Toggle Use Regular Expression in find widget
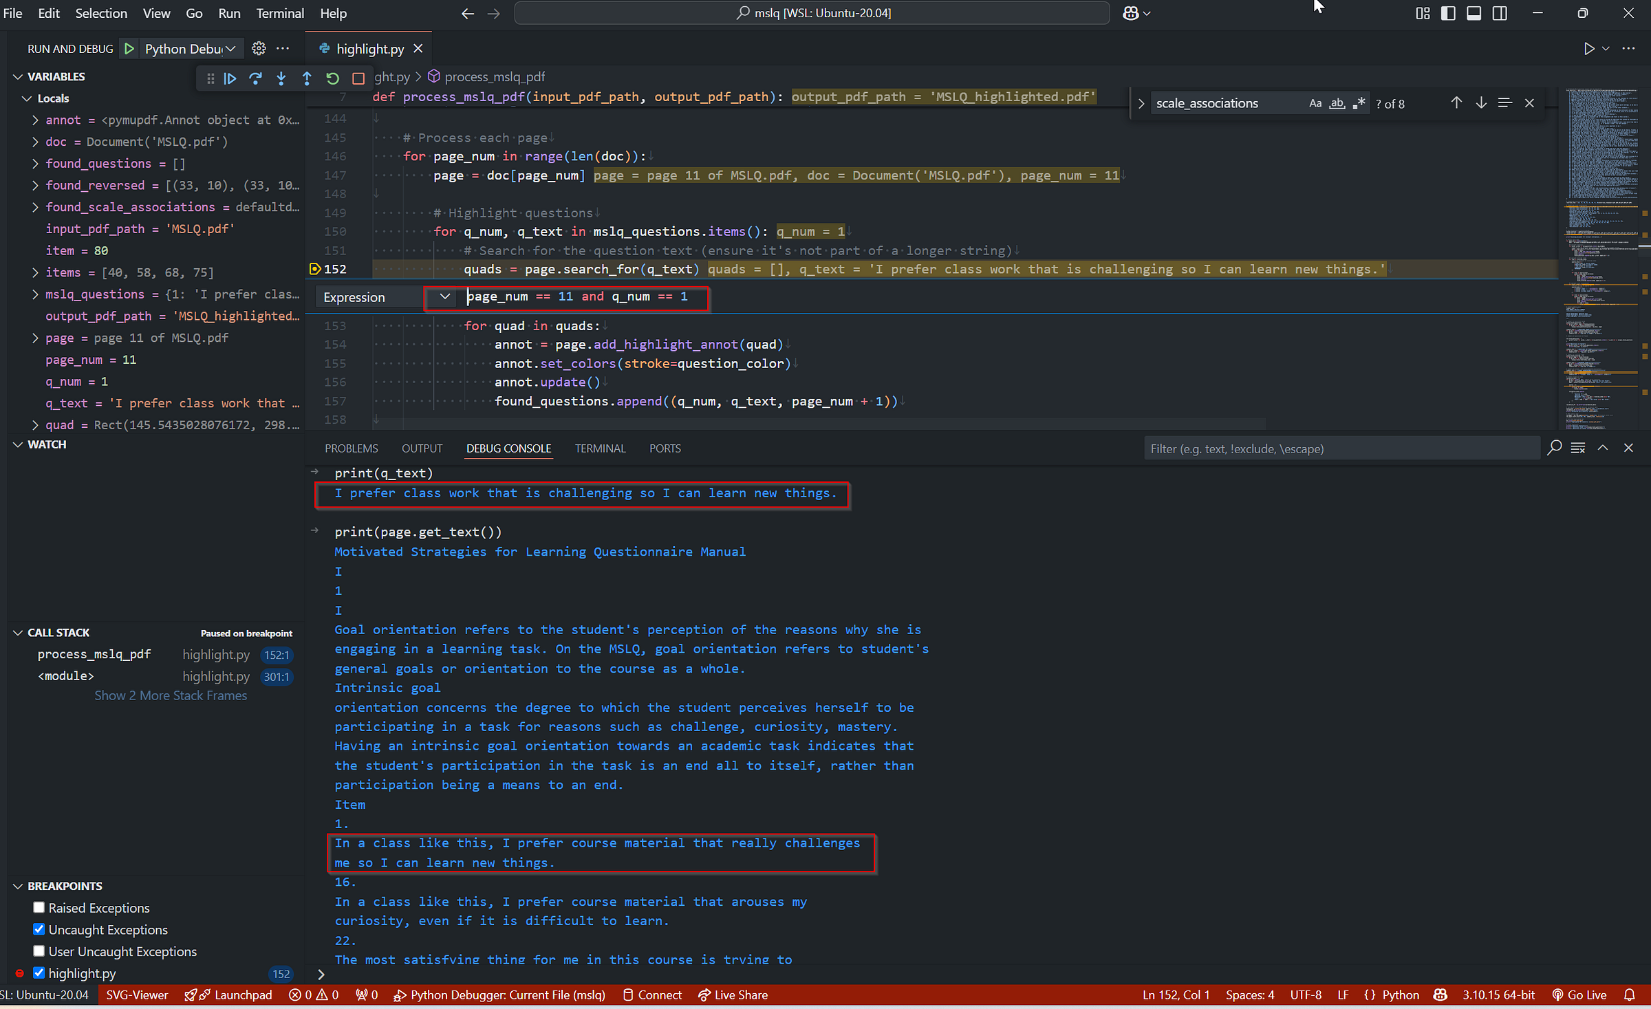The height and width of the screenshot is (1009, 1651). (x=1359, y=103)
